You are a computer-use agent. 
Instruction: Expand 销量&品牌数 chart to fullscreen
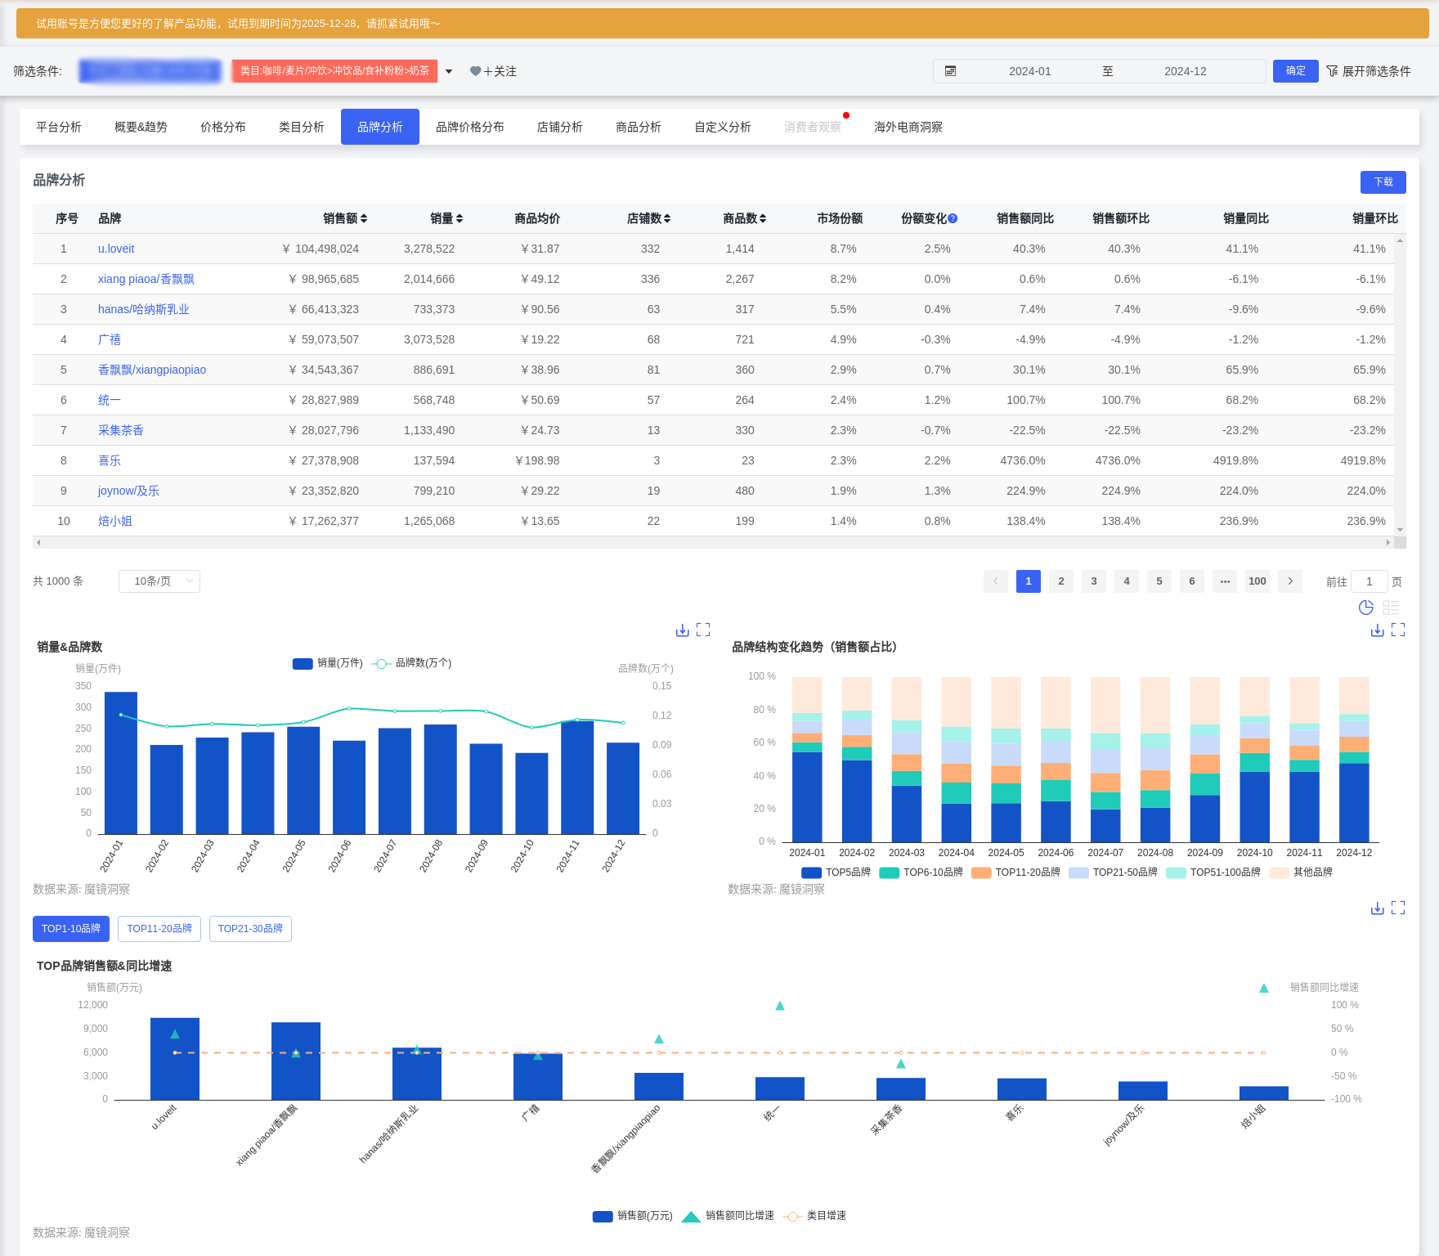coord(703,630)
